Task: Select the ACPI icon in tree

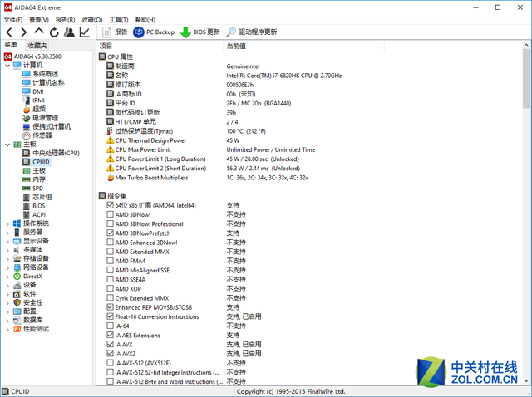Action: pyautogui.click(x=27, y=214)
